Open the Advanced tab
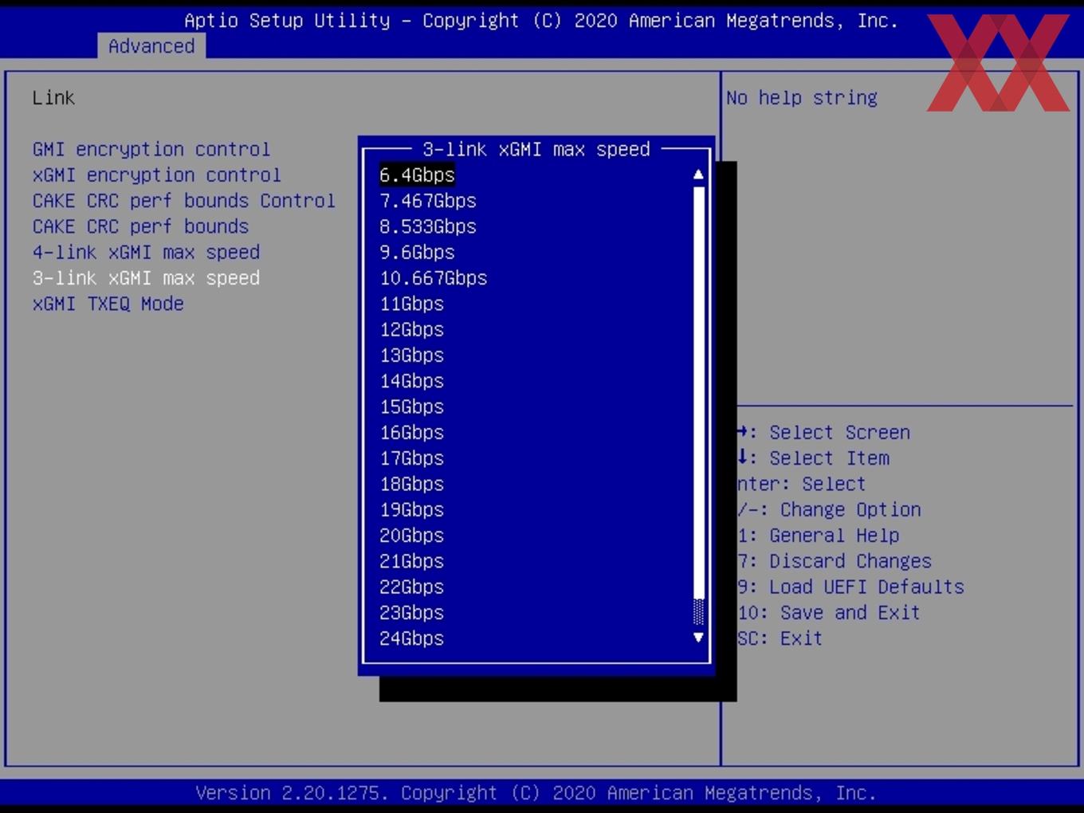This screenshot has width=1084, height=813. coord(151,46)
